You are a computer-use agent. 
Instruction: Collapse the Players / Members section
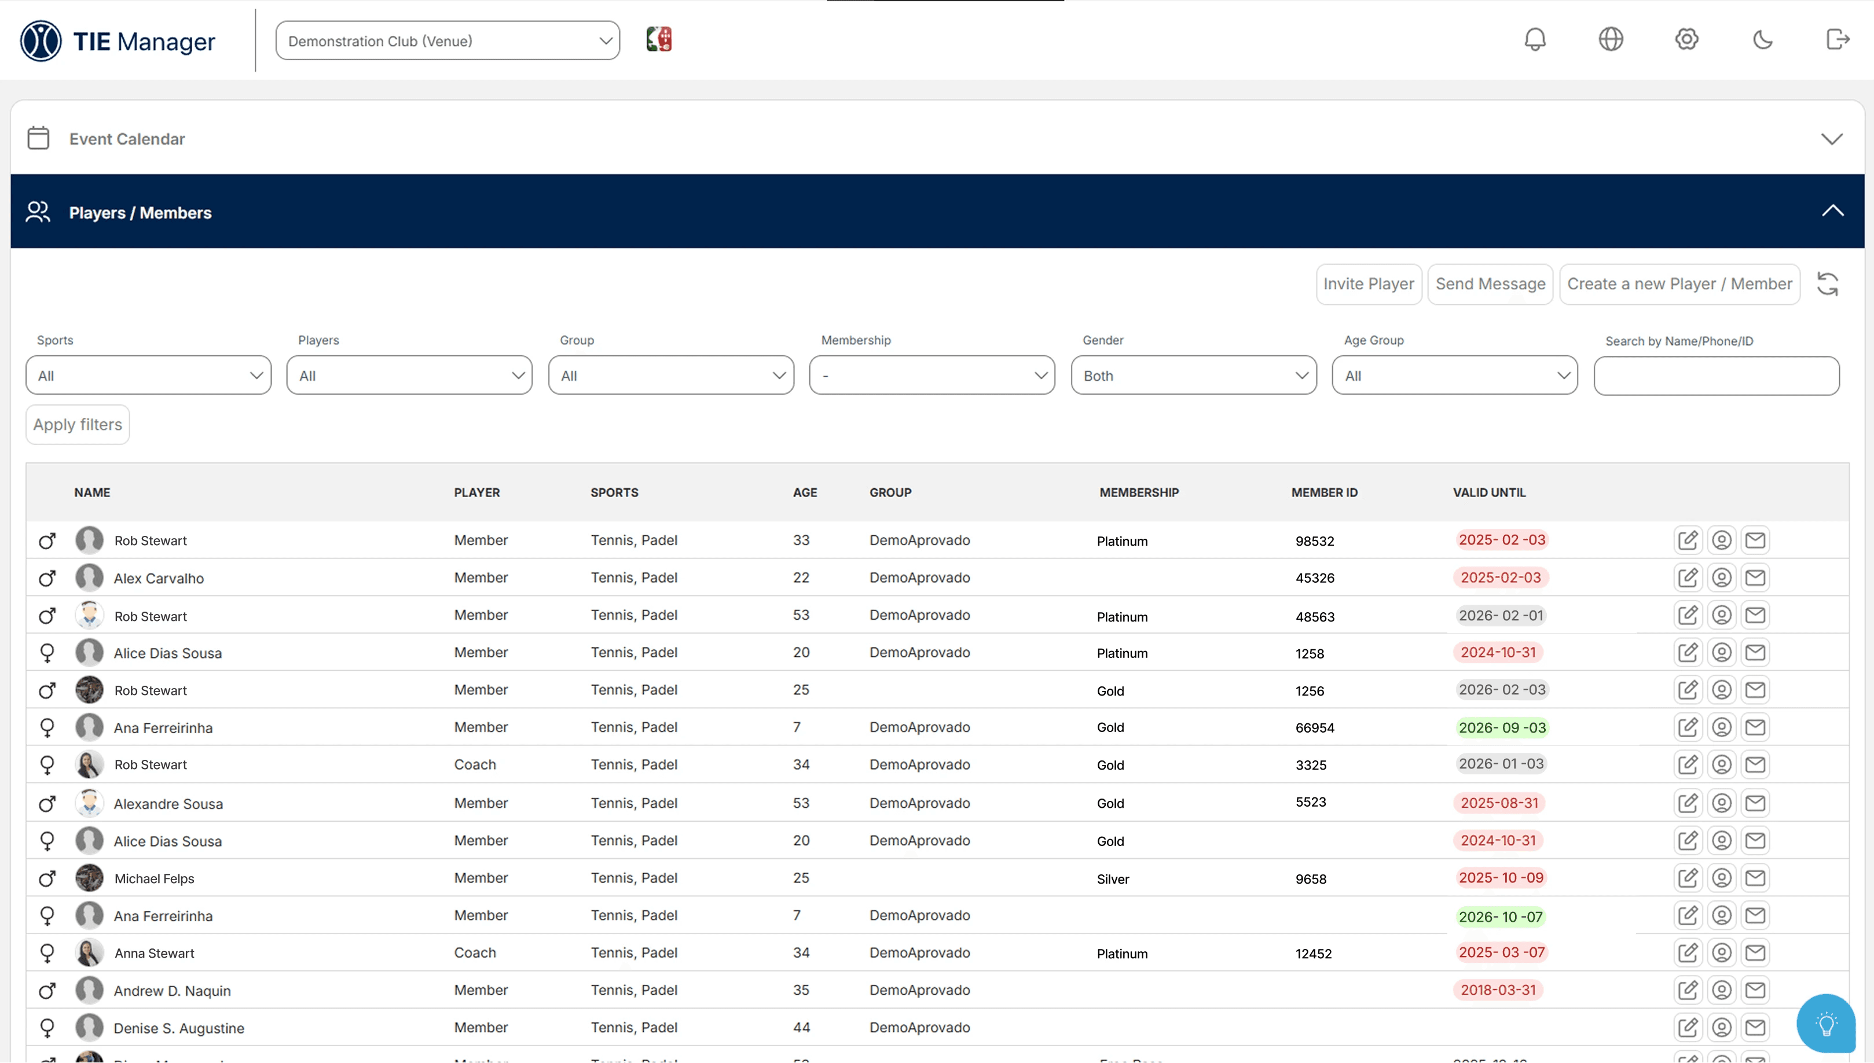[x=1832, y=212]
